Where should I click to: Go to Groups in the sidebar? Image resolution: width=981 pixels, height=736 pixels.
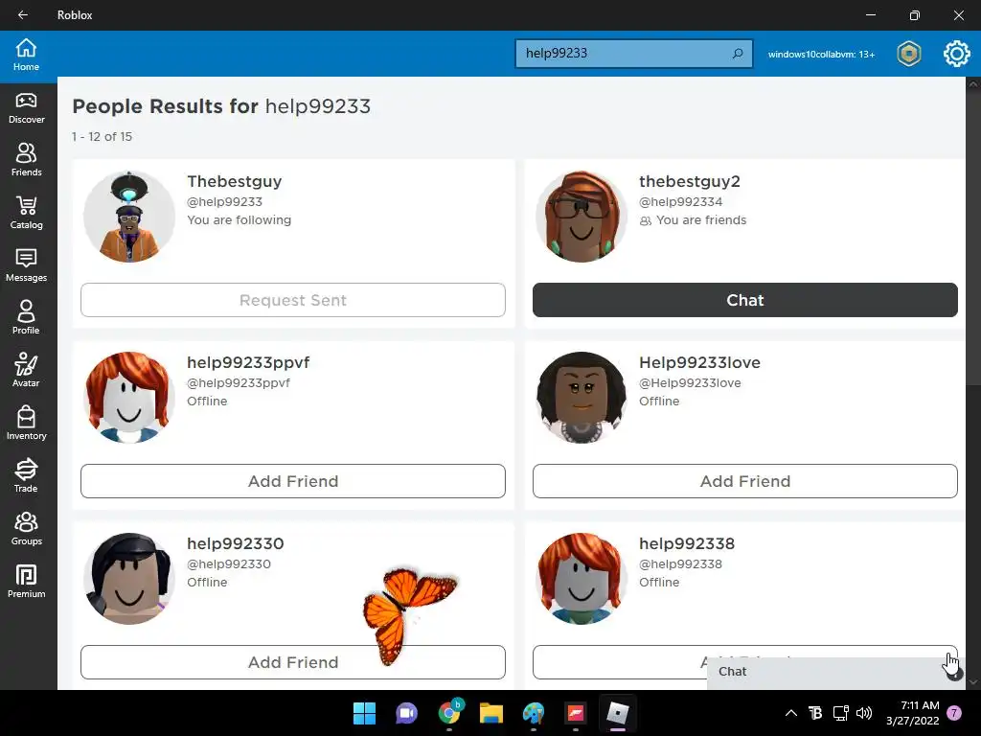pos(26,529)
